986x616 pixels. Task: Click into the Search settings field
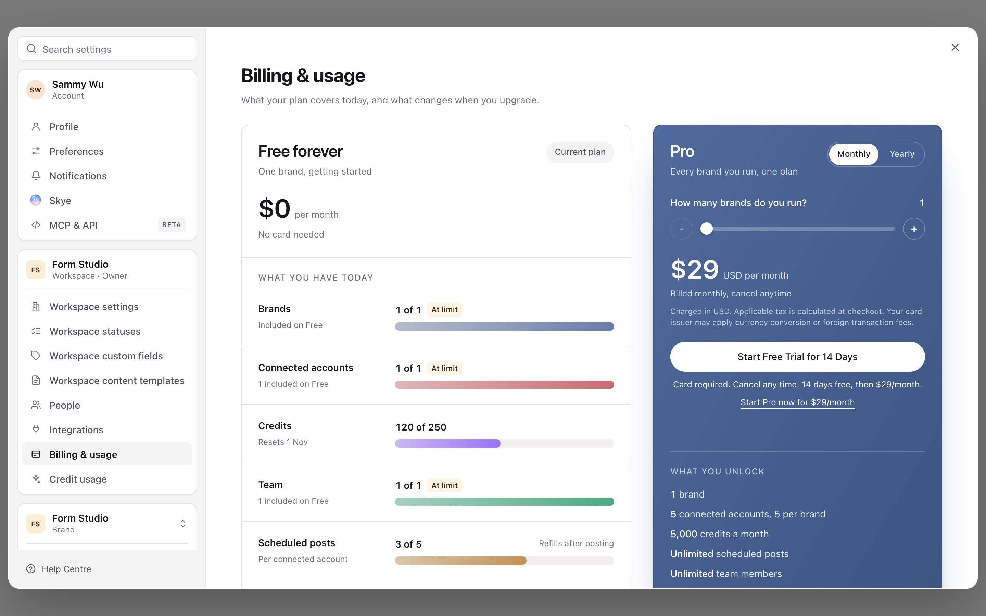pos(107,49)
